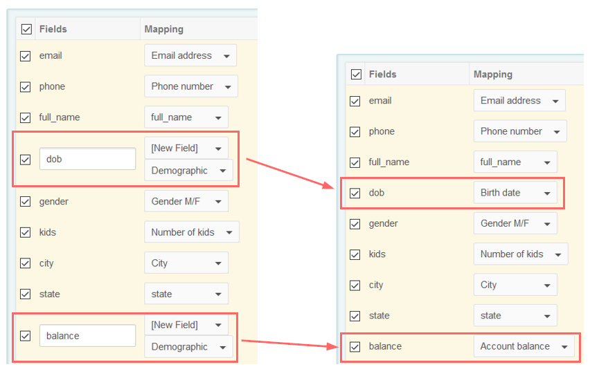Open full_name mapping dropdown in right panel
590x369 pixels.
pyautogui.click(x=515, y=162)
